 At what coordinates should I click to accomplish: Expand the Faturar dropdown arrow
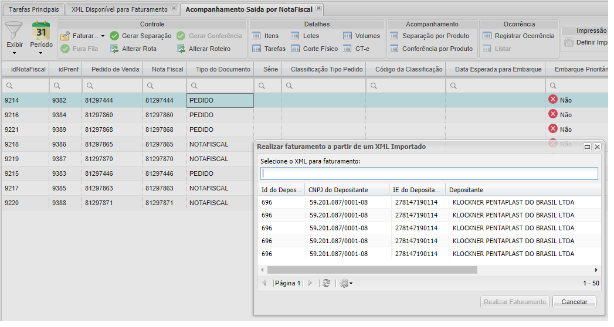[x=103, y=36]
